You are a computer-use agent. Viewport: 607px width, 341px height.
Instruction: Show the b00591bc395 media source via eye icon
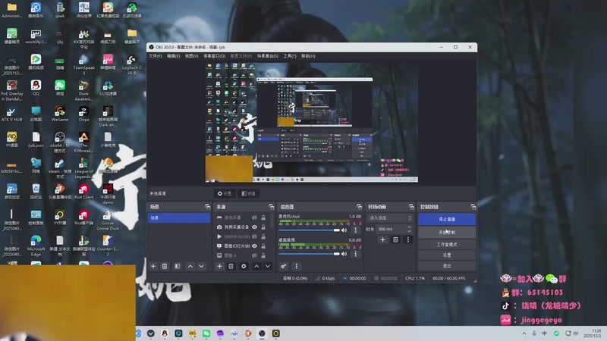254,236
